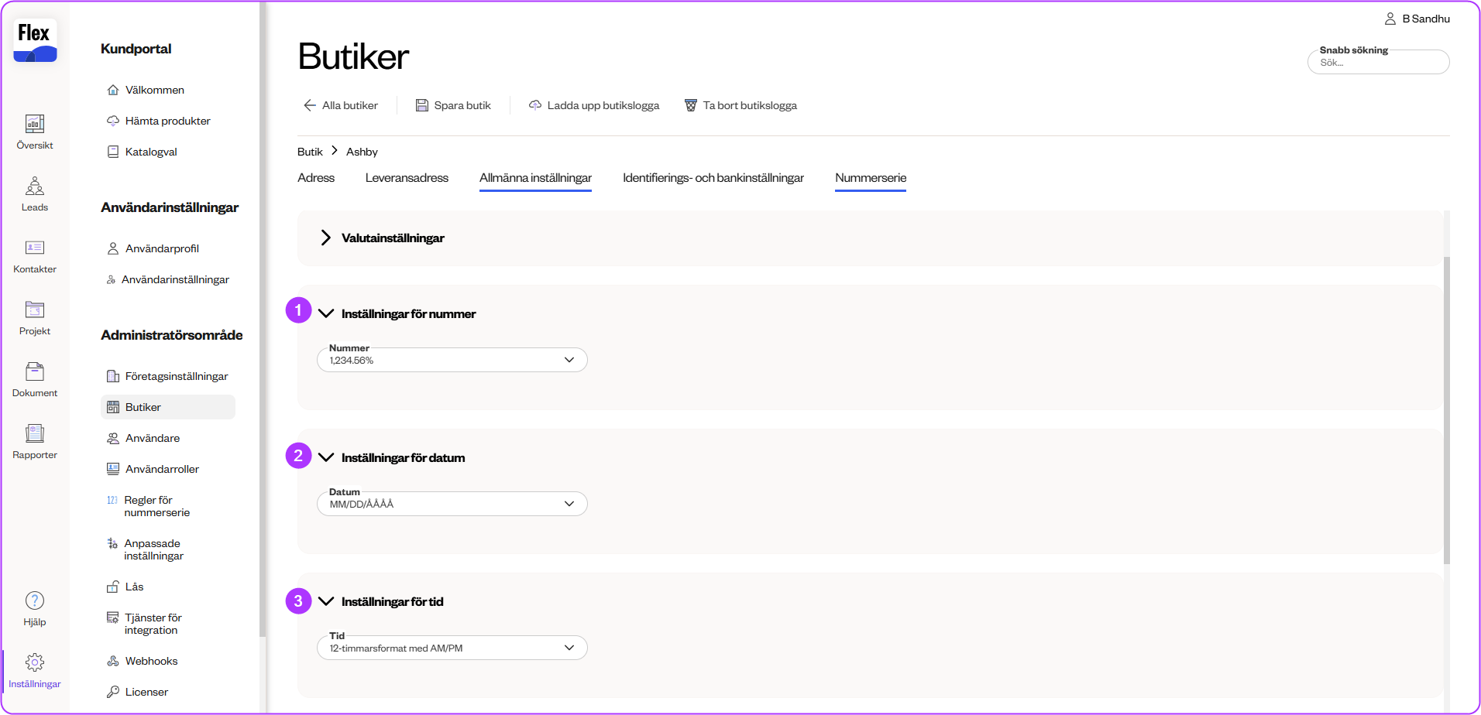This screenshot has width=1481, height=715.
Task: Open the Tid format dropdown
Action: coord(452,648)
